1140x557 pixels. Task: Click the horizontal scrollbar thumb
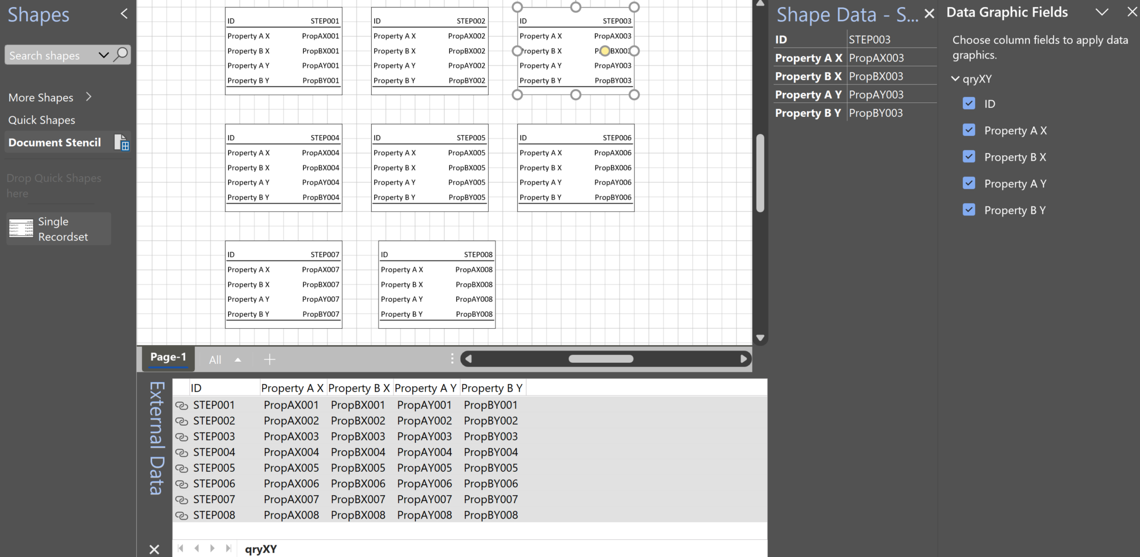(601, 359)
